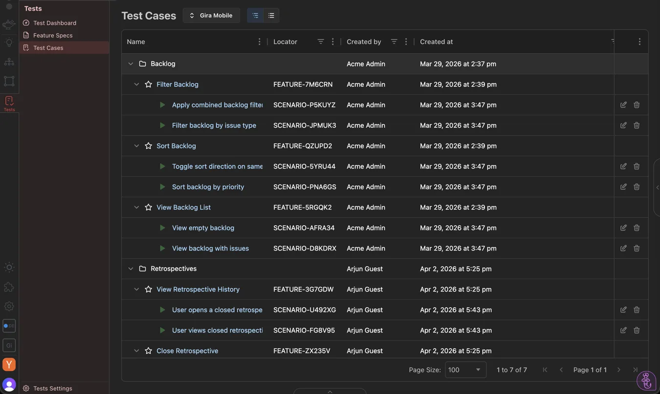Screen dimensions: 660x394
Task: Star the Close Retrospective feature
Action: [x=149, y=351]
